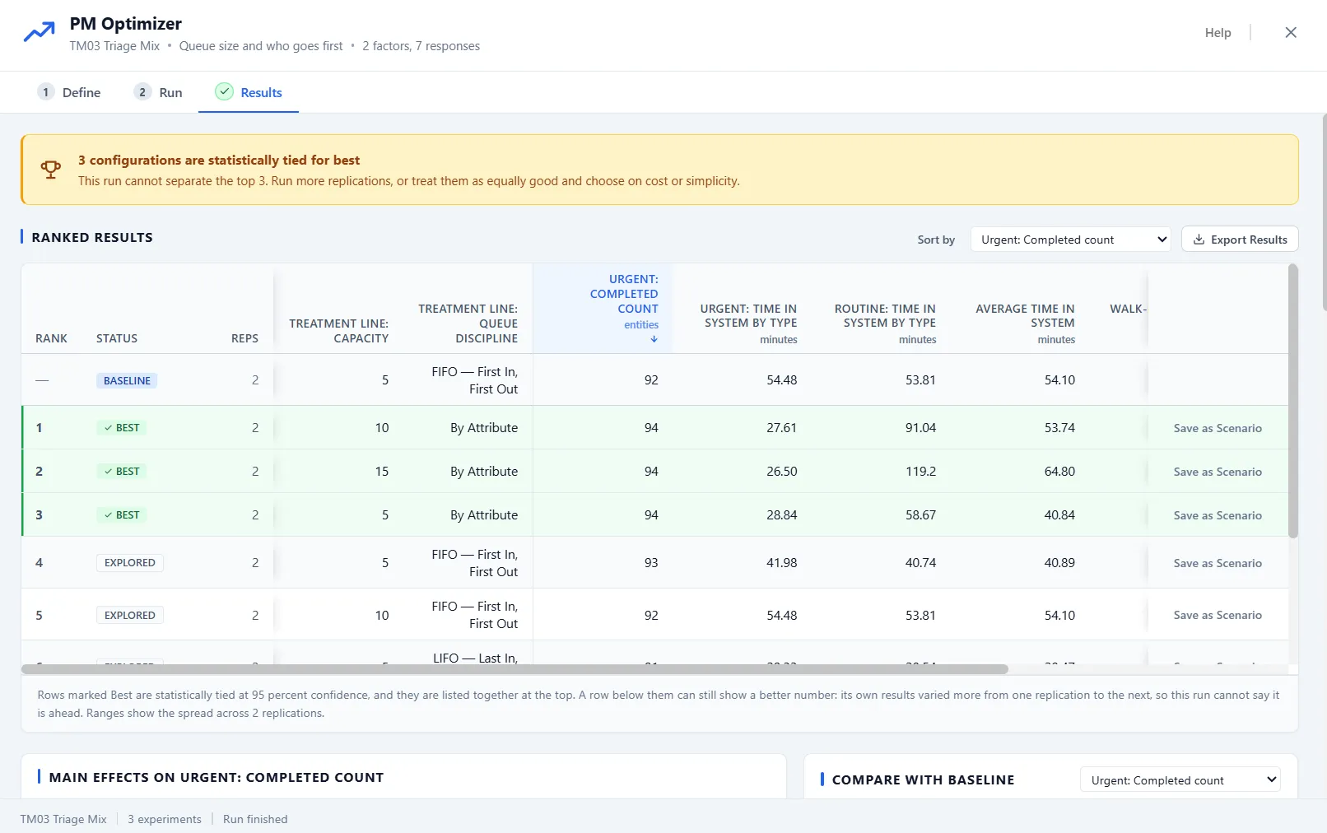Click the routine time 91.04 in rank 1
This screenshot has height=833, width=1327.
point(920,428)
